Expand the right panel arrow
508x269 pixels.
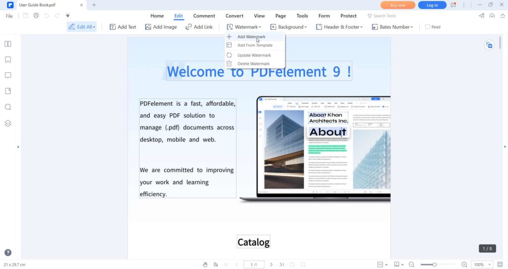505,147
